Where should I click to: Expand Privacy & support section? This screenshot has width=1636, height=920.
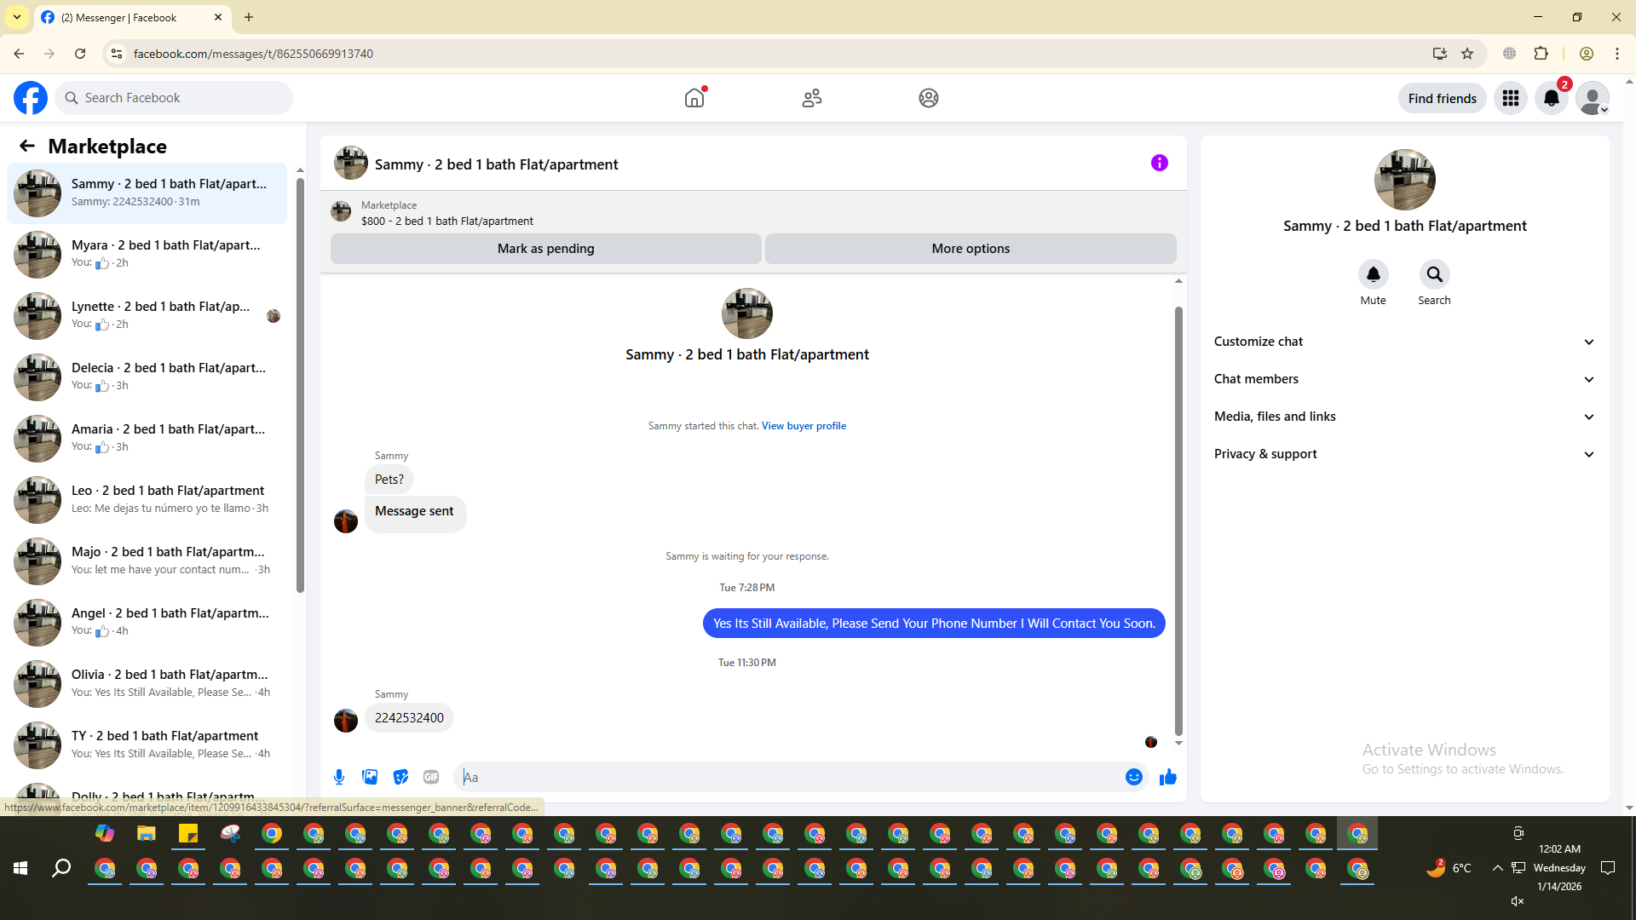(1403, 454)
